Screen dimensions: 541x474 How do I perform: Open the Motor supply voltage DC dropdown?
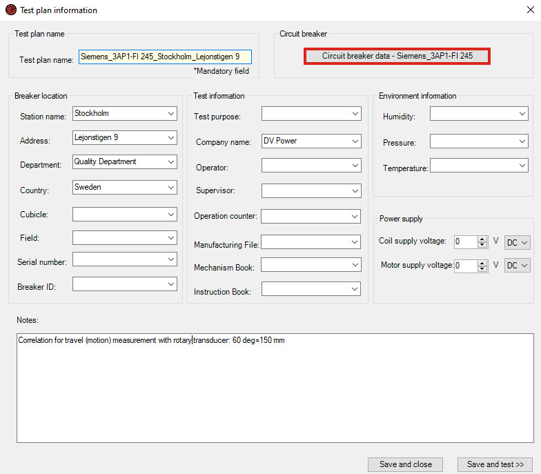coord(518,265)
